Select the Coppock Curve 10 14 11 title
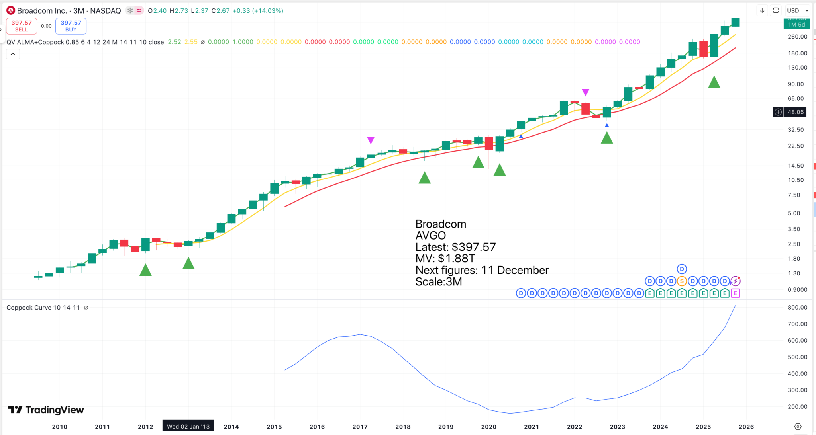This screenshot has width=816, height=435. [43, 308]
